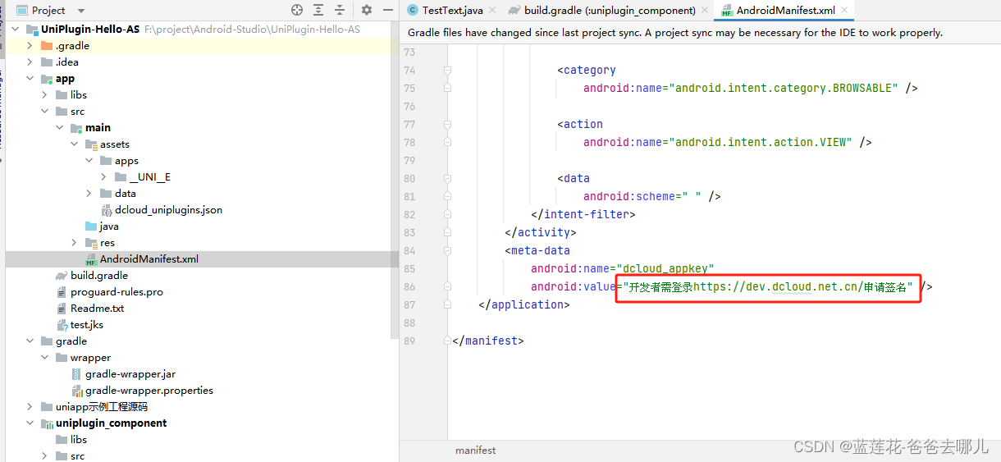1001x462 pixels.
Task: Expand the .gradle folder
Action: (x=30, y=46)
